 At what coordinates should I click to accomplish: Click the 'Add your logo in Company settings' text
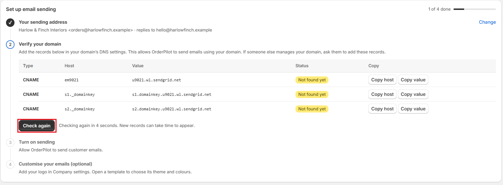[x=105, y=172]
